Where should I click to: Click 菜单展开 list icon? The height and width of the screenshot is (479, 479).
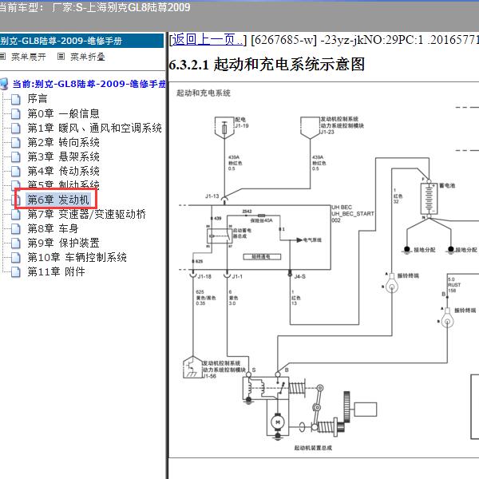point(2,56)
